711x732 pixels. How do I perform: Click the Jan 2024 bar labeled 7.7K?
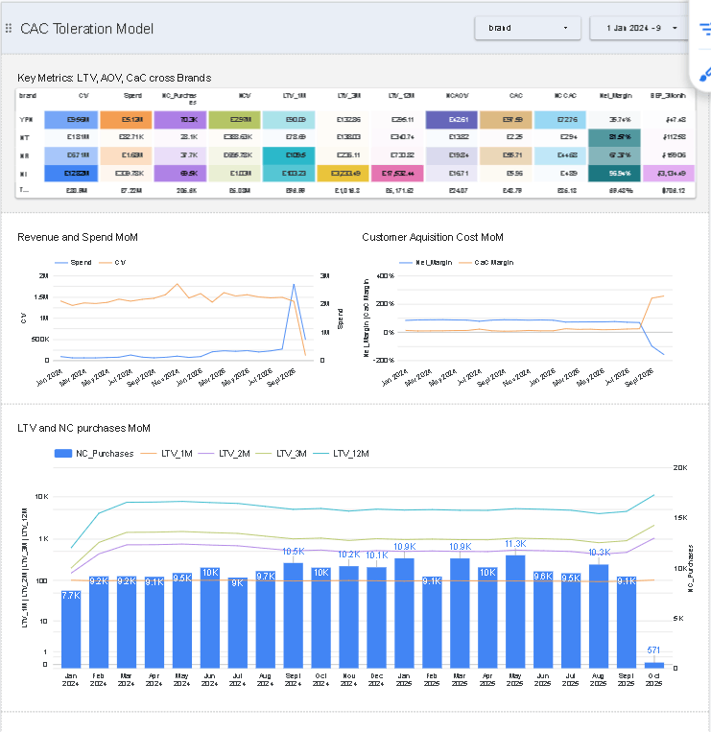click(x=71, y=628)
